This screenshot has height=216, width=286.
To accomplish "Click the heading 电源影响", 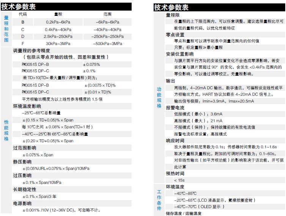I will tap(22, 204).
